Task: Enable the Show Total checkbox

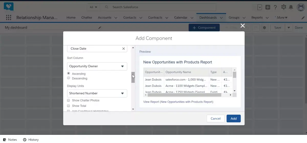Action: click(69, 106)
